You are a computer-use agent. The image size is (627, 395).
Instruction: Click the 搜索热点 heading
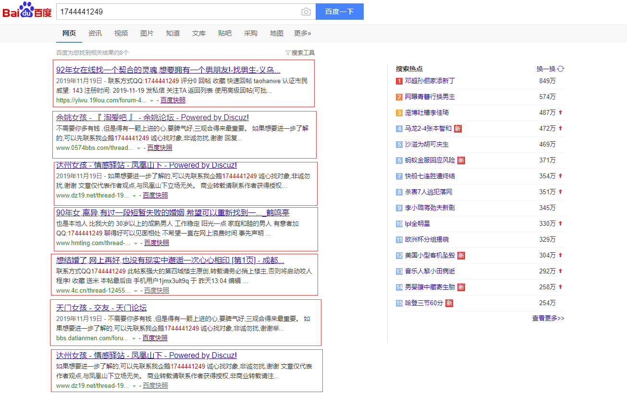pyautogui.click(x=409, y=69)
